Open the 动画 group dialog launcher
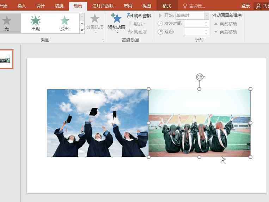This screenshot has width=269, height=202. click(103, 41)
